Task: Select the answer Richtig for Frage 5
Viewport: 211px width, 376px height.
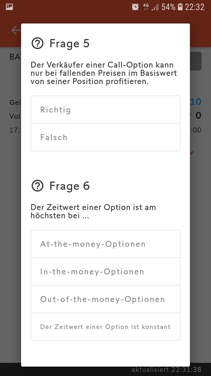Action: pos(105,110)
